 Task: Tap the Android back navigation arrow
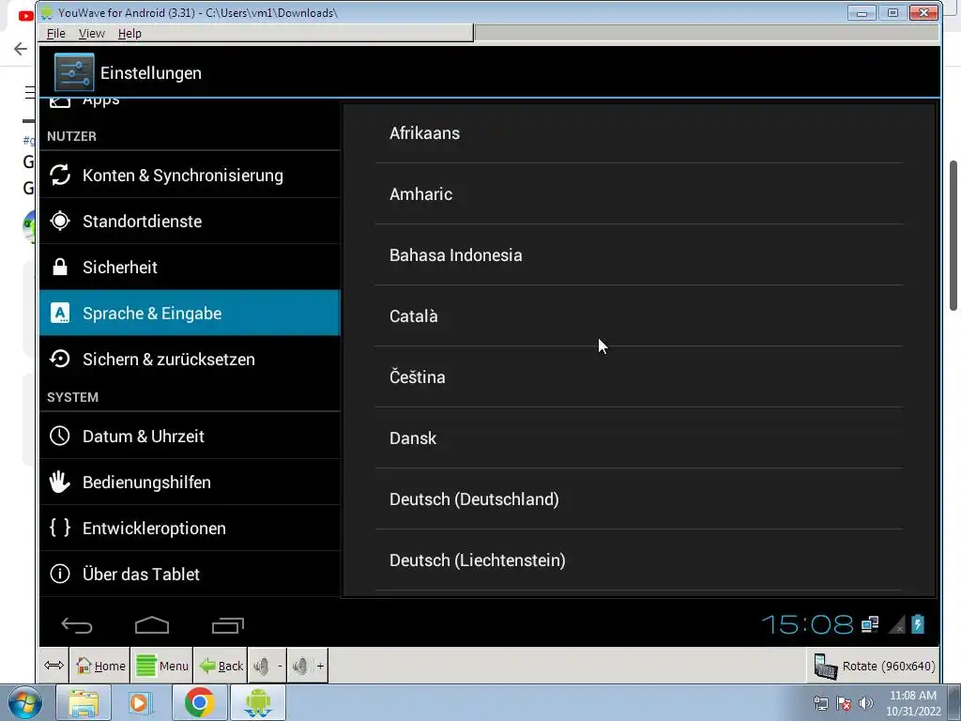(x=77, y=625)
